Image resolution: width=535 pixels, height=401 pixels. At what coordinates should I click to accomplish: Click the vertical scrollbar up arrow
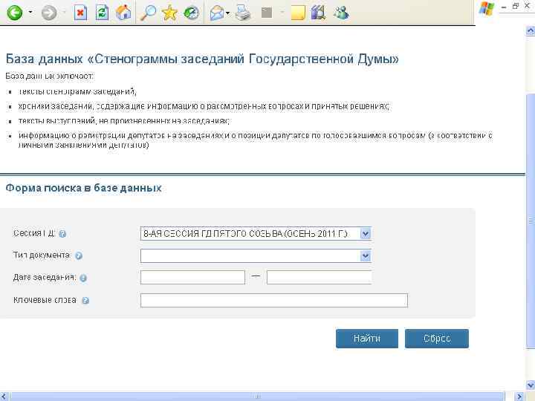pos(531,30)
